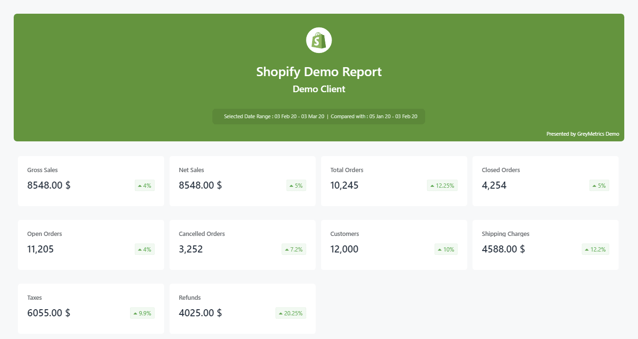Click the Cancelled Orders label
Screen dimensions: 638x339
coord(202,234)
